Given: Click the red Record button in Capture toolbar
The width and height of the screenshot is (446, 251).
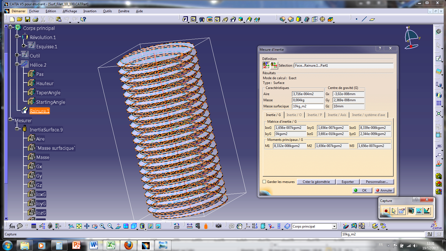Looking at the screenshot, I should click(386, 211).
